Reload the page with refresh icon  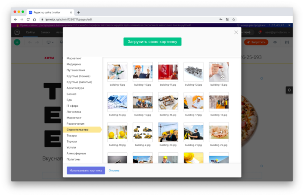pos(28,19)
